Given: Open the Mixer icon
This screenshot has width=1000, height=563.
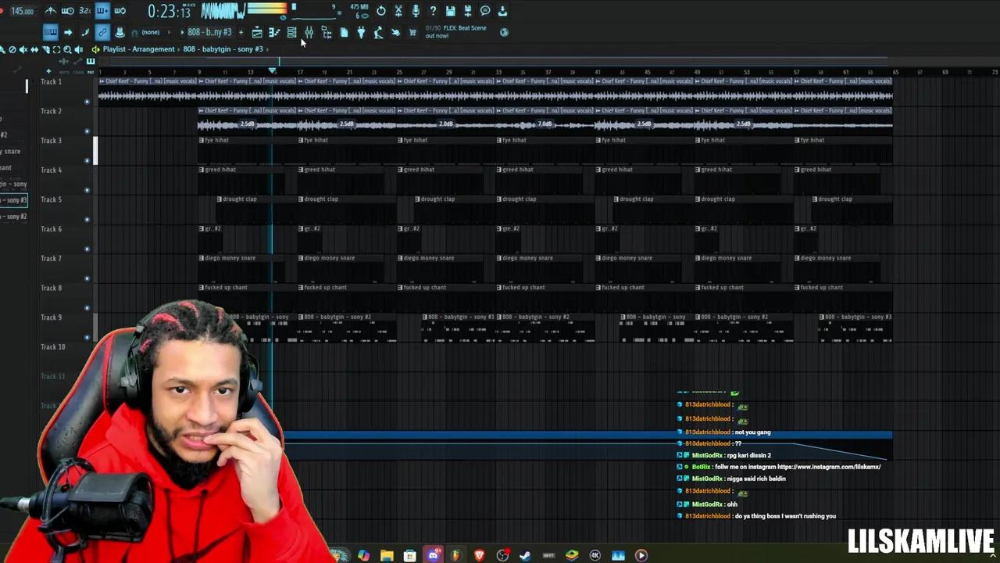Looking at the screenshot, I should click(309, 32).
